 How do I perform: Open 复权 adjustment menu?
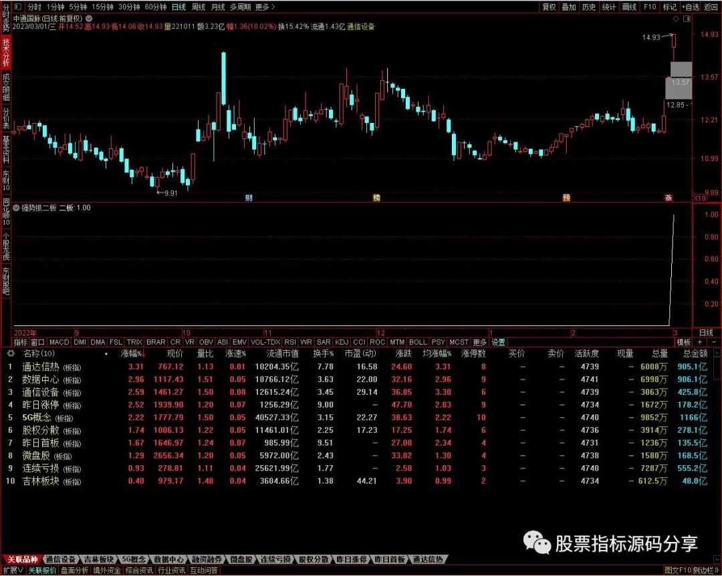coord(549,7)
